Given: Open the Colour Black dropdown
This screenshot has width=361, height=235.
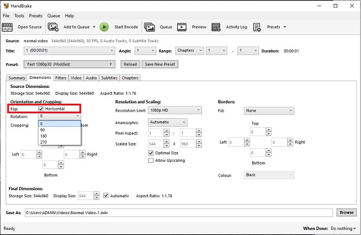Looking at the screenshot, I should point(268,175).
